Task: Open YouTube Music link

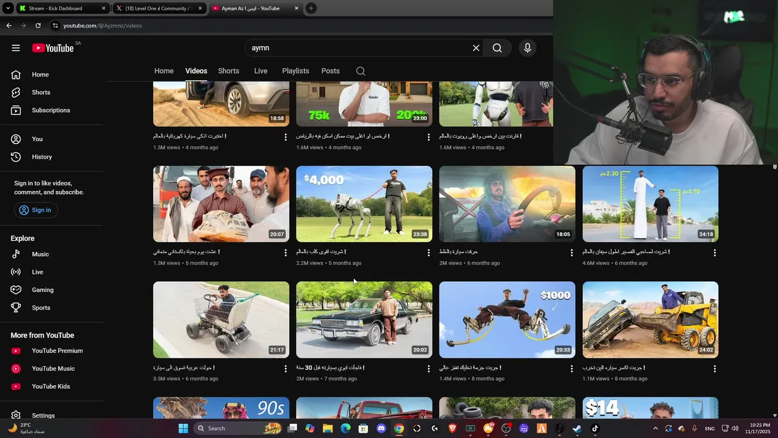Action: [x=52, y=369]
